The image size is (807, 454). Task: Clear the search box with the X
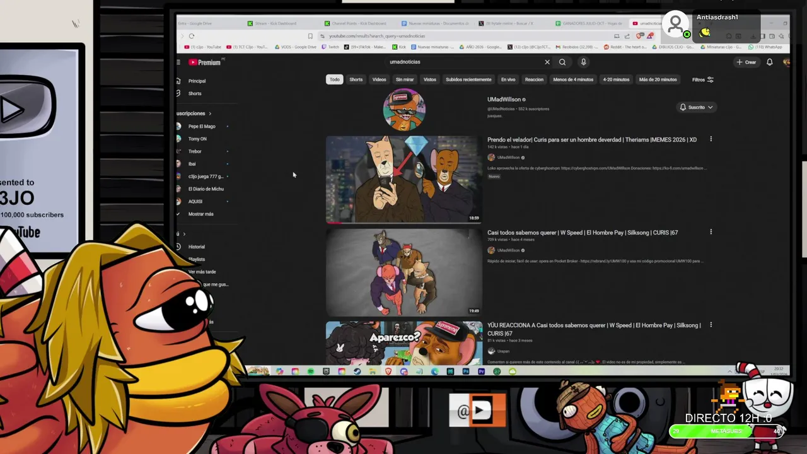point(547,62)
